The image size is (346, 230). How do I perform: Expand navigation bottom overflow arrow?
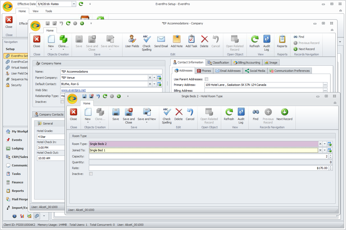(44, 216)
